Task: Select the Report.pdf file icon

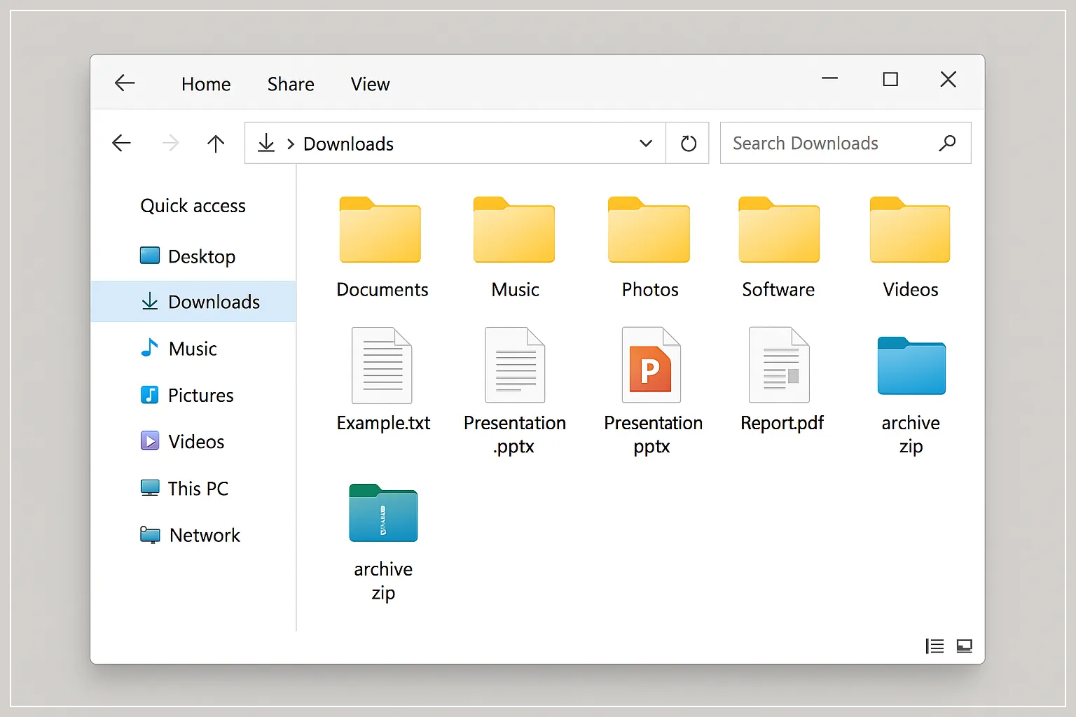Action: [x=779, y=365]
